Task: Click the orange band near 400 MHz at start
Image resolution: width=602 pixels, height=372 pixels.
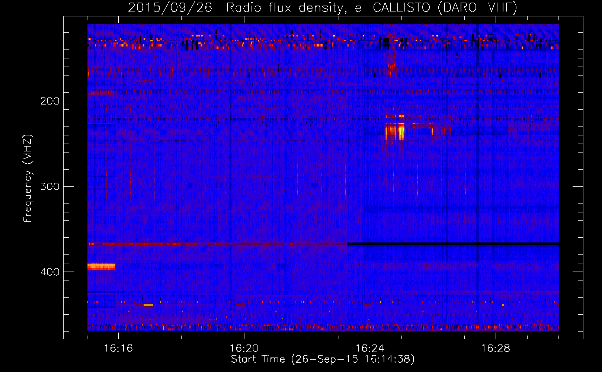Action: coord(101,266)
